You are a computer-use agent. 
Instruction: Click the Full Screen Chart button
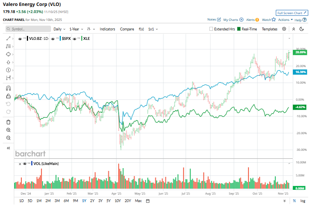click(x=292, y=13)
